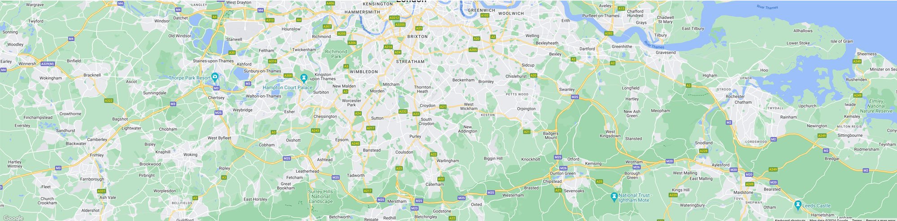This screenshot has height=221, width=897.
Task: Click the Croydon place name
Action: (x=427, y=106)
